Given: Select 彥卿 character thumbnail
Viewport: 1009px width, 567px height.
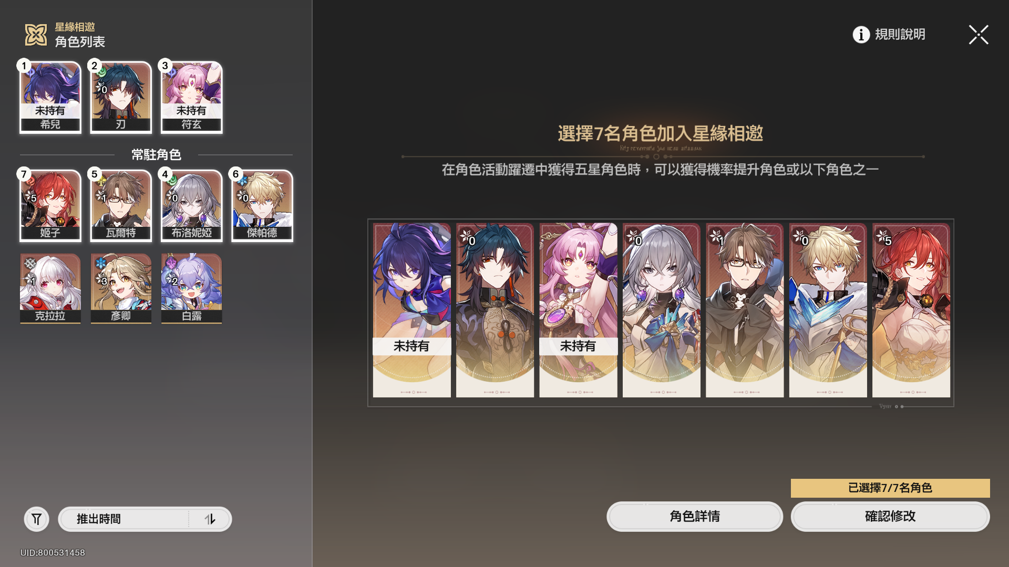Looking at the screenshot, I should coord(121,288).
